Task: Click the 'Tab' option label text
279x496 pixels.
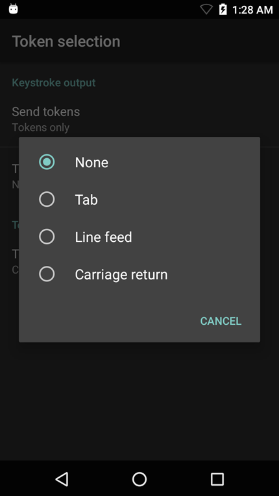Action: click(x=86, y=200)
